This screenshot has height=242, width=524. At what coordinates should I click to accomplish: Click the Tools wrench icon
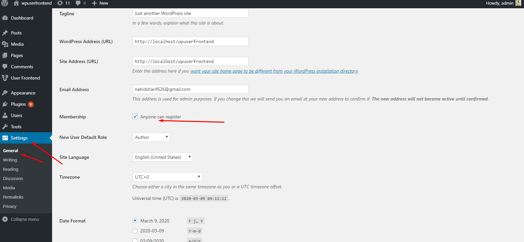[x=5, y=127]
